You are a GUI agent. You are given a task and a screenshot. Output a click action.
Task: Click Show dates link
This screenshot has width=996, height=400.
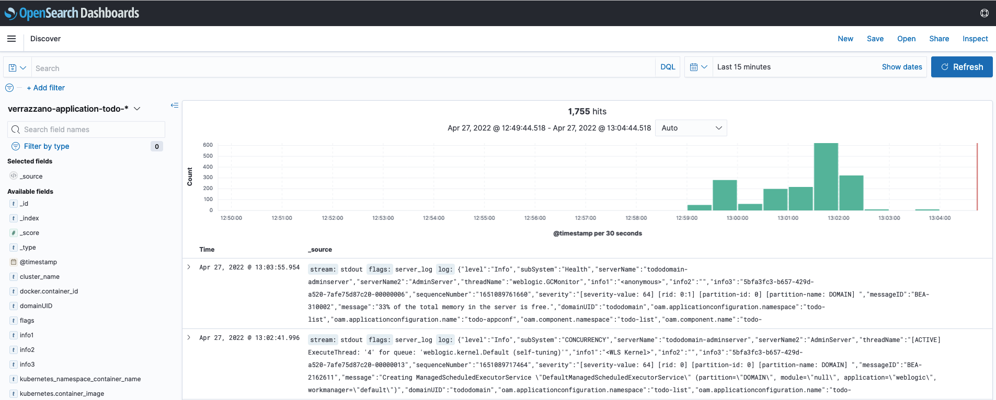point(902,67)
